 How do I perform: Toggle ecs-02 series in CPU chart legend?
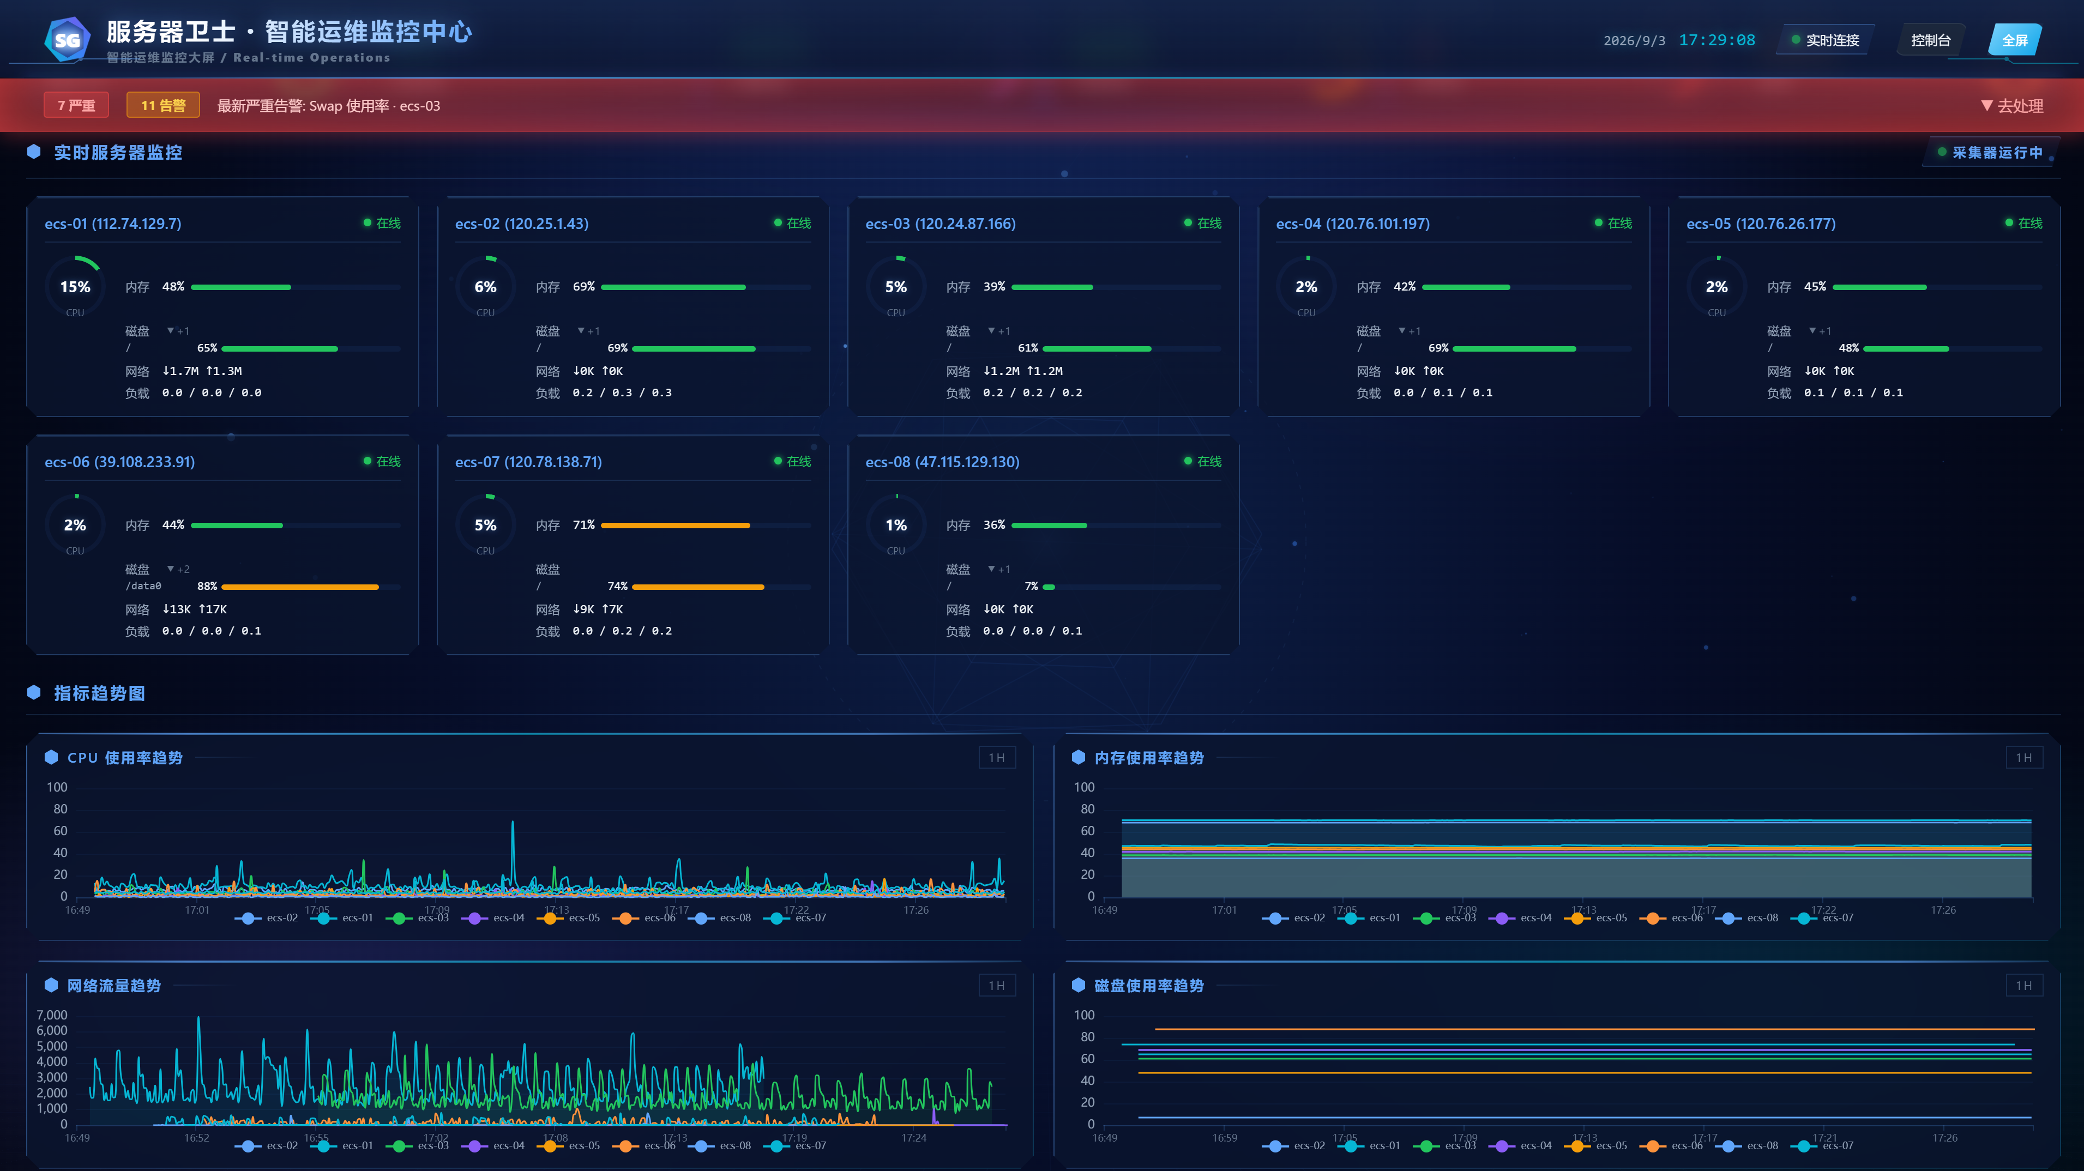point(266,918)
